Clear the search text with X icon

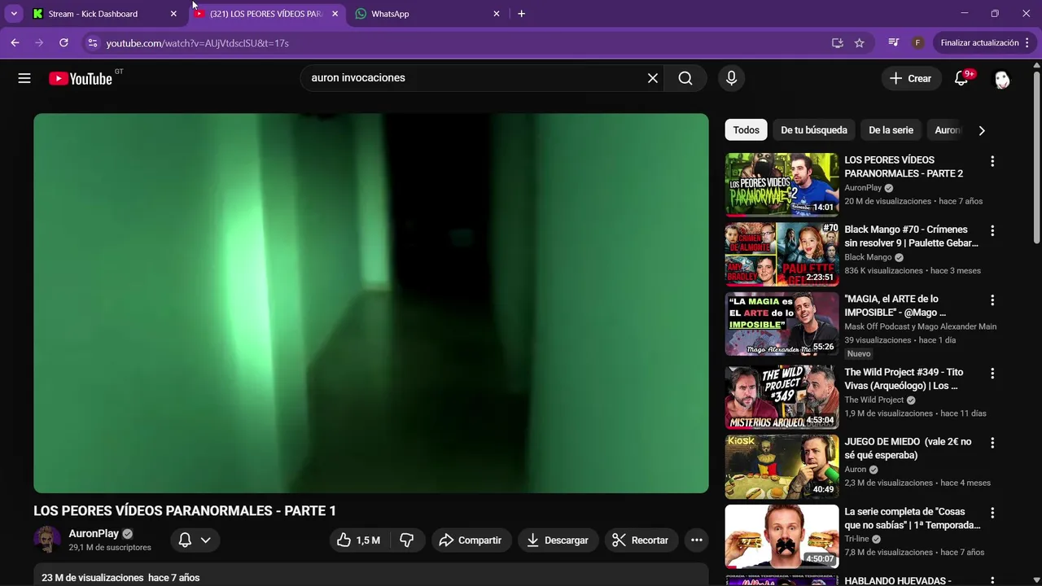[x=653, y=78]
